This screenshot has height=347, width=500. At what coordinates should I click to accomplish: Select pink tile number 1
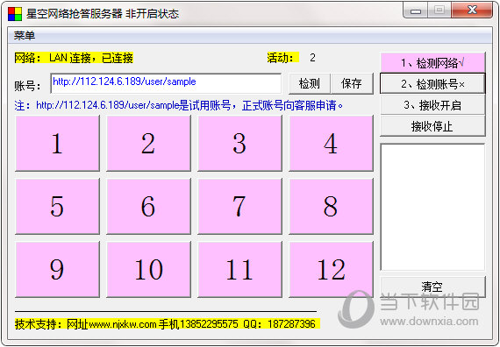57,143
